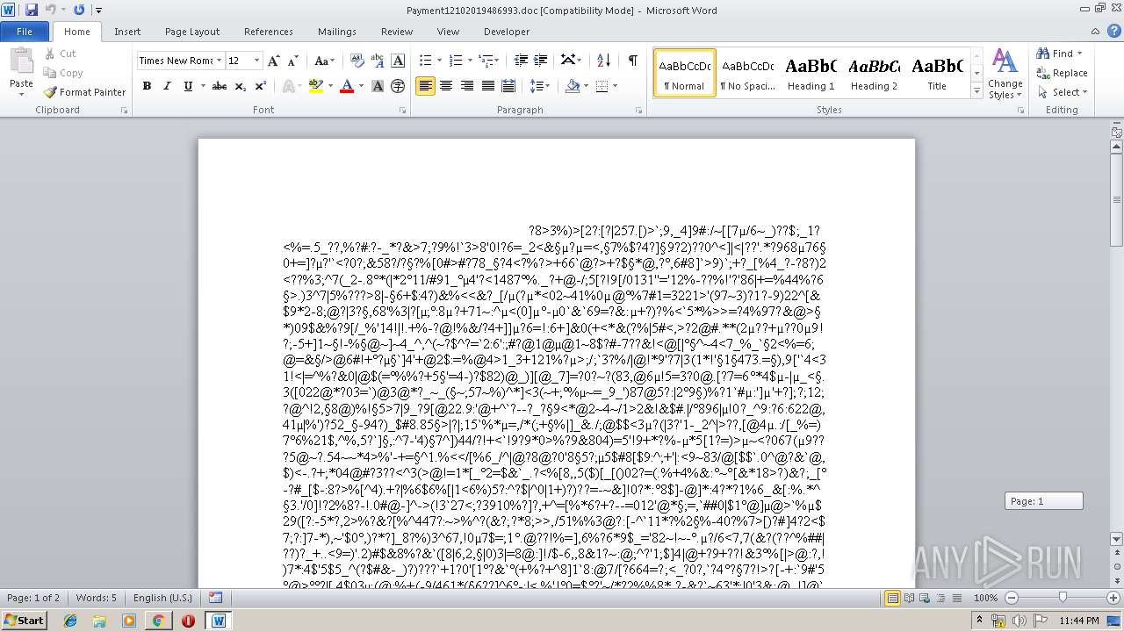Select Center alignment
The image size is (1124, 632).
(x=446, y=86)
